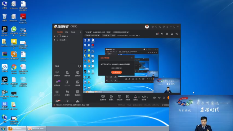Open the 弹幕助手 tool in the toolbox

pos(57,74)
